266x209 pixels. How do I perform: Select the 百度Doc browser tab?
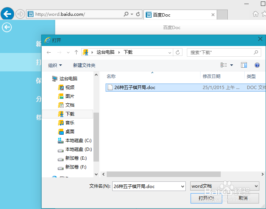click(180, 15)
